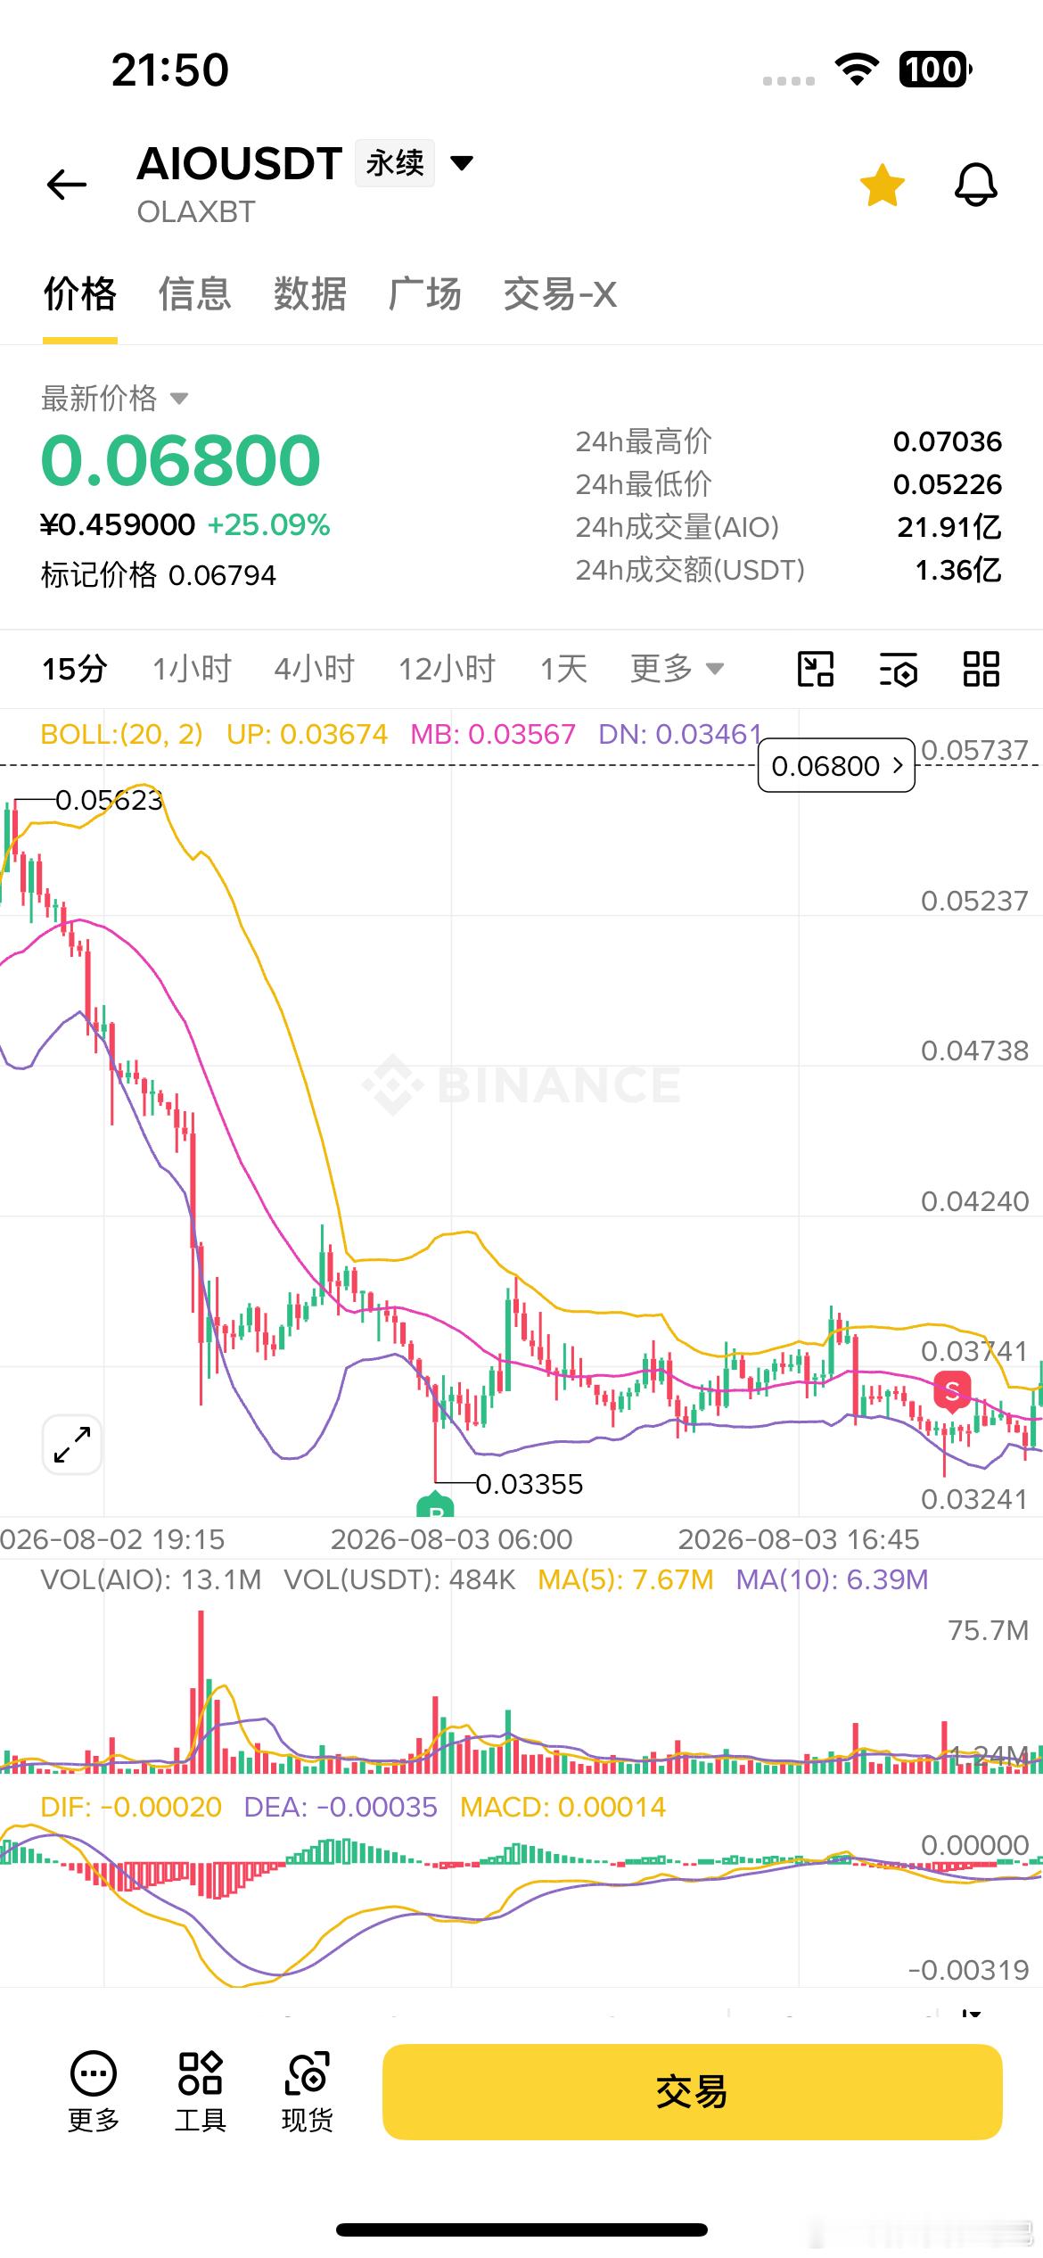Tap the AIOUSDT symbol title
Screen dimensions: 1043x2258
[240, 163]
